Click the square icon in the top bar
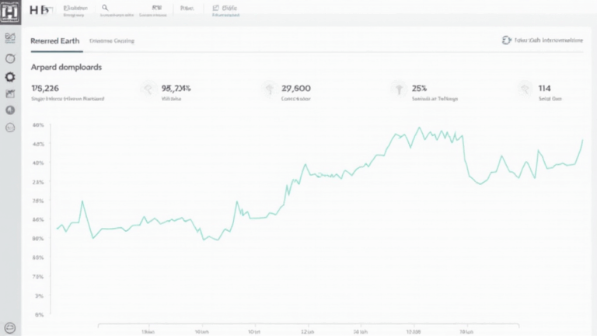597x336 pixels. click(216, 8)
